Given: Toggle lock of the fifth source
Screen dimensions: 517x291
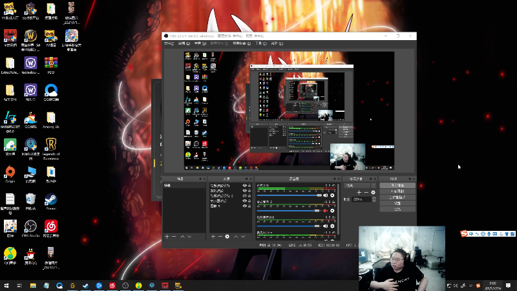Looking at the screenshot, I should [x=249, y=206].
